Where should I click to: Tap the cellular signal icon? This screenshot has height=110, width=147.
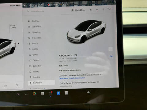109,9
